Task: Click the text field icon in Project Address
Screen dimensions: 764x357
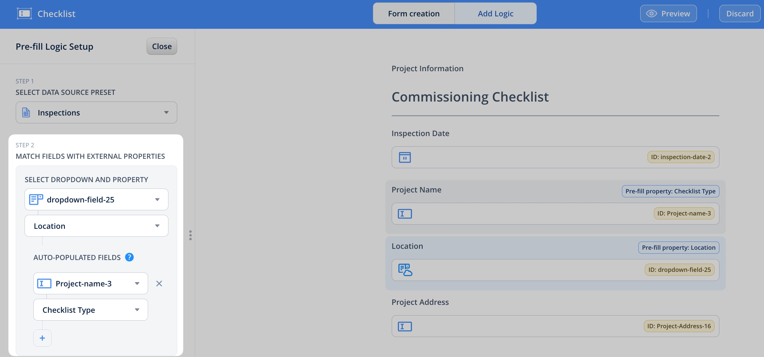Action: pos(405,326)
